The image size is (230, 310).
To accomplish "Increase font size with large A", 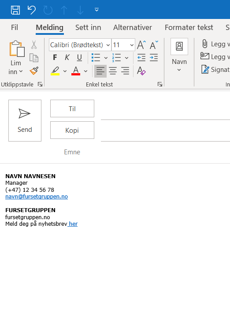I will point(141,45).
